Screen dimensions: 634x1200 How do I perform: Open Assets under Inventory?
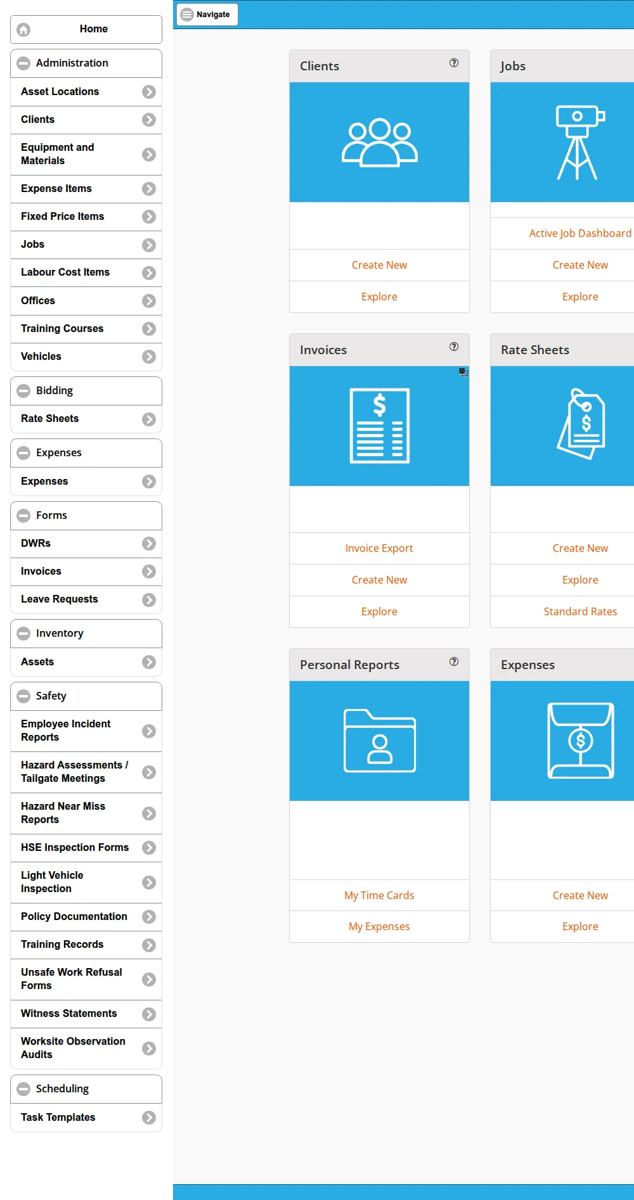coord(86,662)
